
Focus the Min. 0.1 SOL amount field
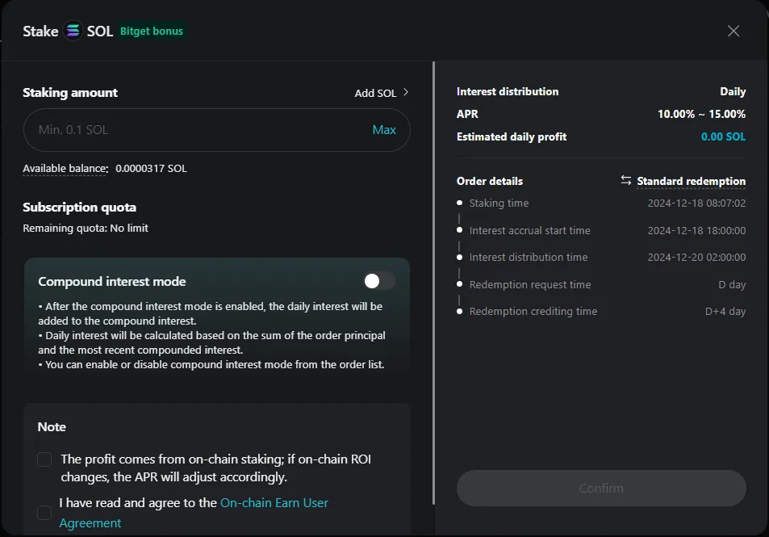[202, 129]
